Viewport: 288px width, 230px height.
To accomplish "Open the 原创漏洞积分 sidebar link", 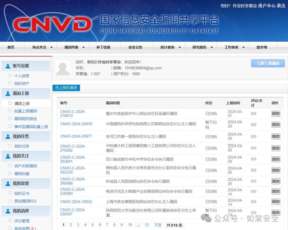I will pyautogui.click(x=26, y=201).
